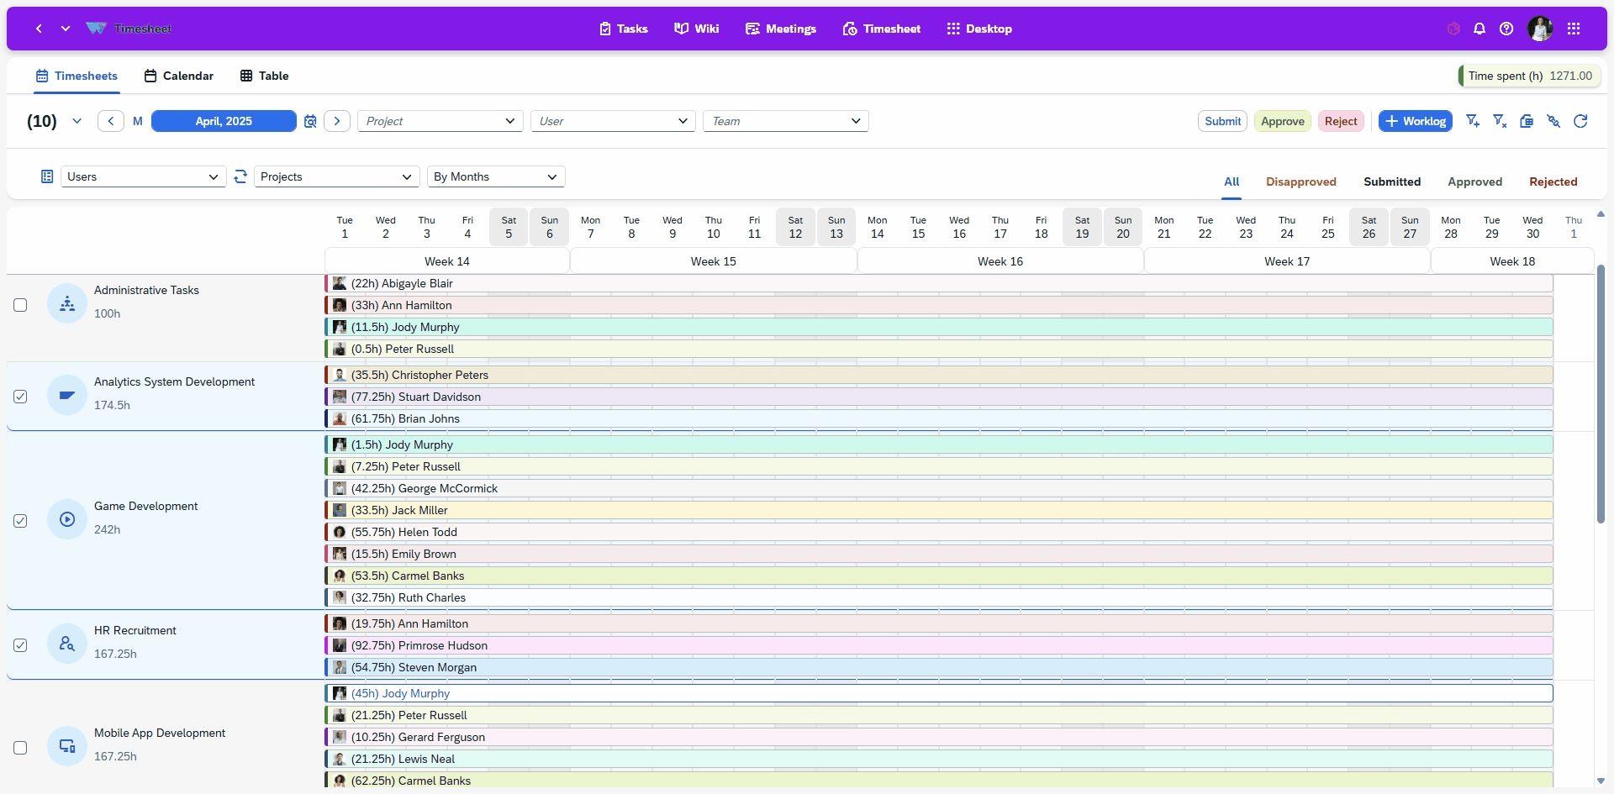Check the Mobile App Development checkbox

click(20, 747)
